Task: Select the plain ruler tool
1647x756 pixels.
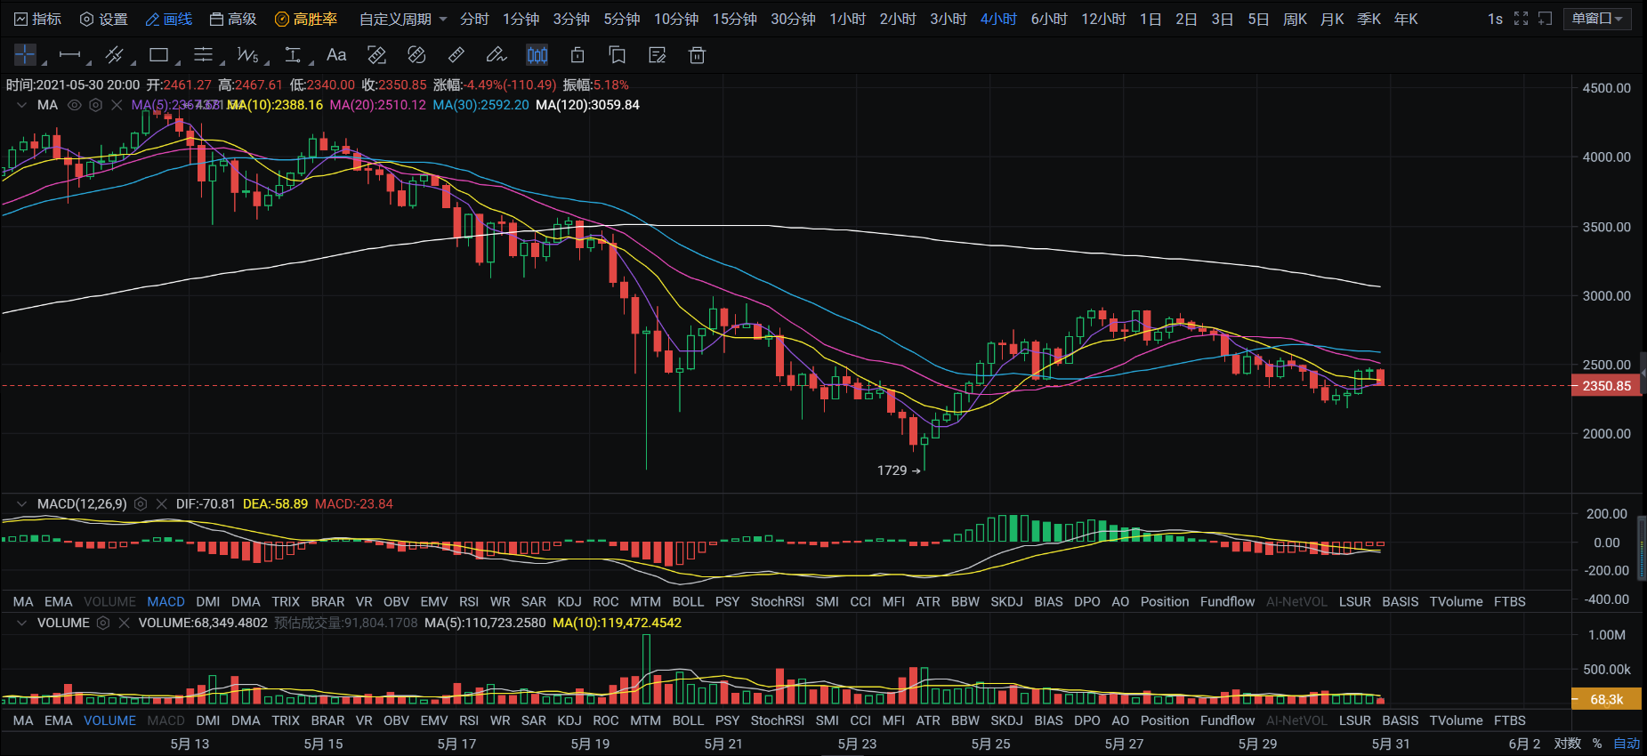Action: (456, 55)
